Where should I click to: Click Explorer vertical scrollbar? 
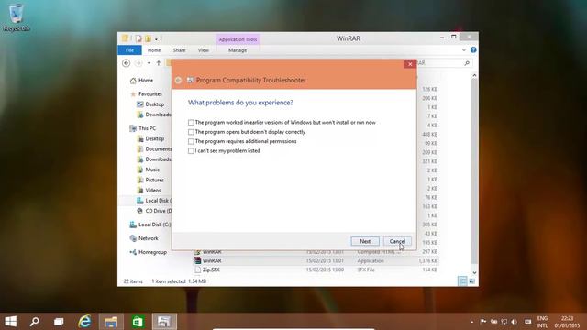coord(474,174)
